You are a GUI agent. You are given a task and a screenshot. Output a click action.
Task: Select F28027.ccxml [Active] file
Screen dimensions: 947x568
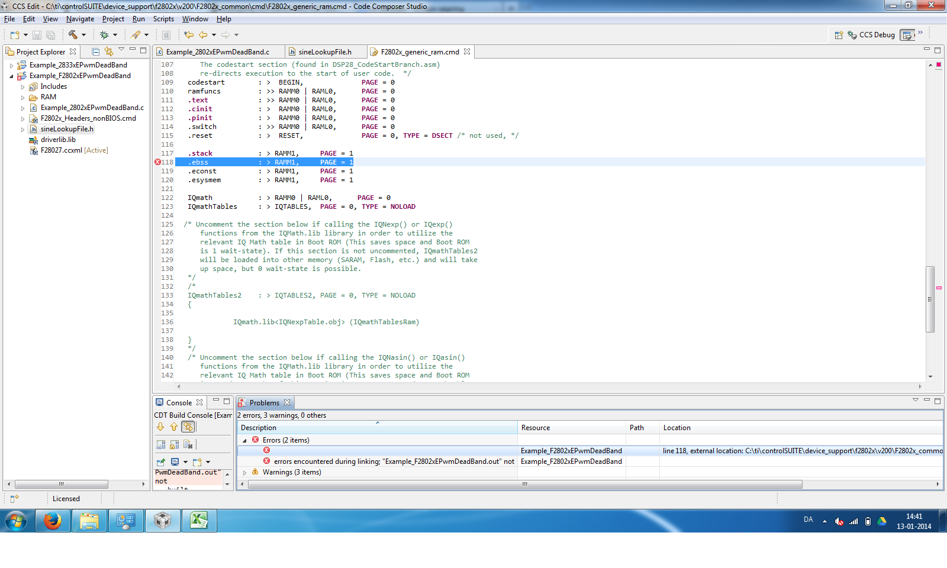click(74, 151)
